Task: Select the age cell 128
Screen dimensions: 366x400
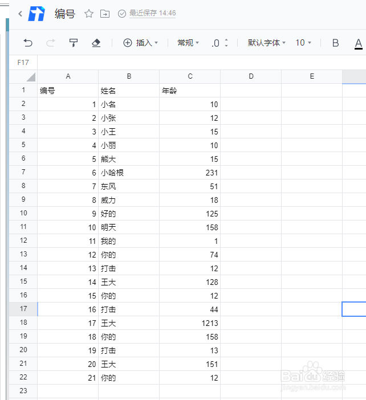Action: pos(190,282)
